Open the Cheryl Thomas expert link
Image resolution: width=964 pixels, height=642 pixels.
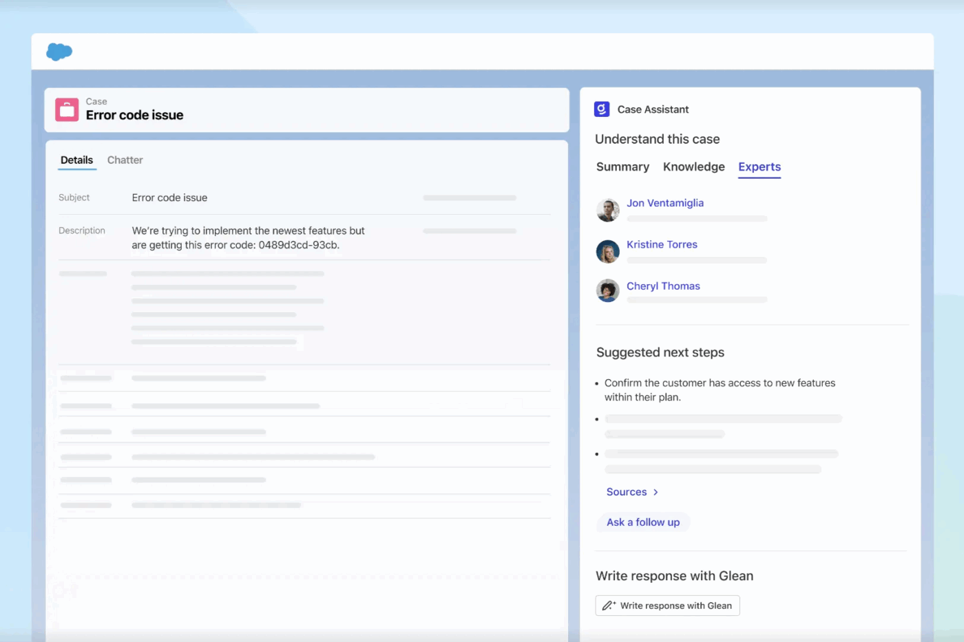663,286
